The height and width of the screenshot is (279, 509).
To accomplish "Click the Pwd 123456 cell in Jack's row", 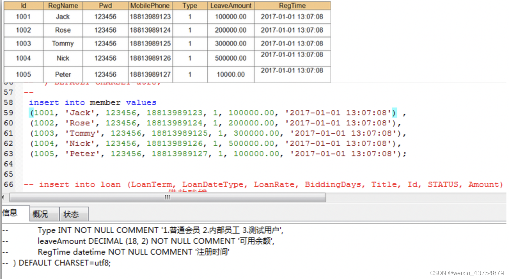I will (x=106, y=17).
